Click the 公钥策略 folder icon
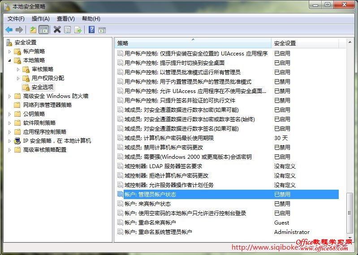 (17, 114)
